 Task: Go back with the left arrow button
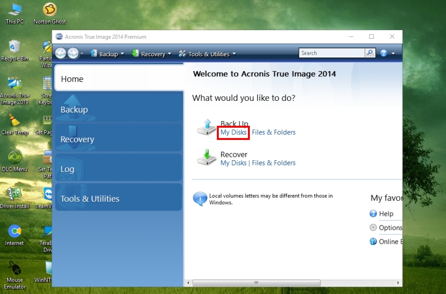point(60,53)
